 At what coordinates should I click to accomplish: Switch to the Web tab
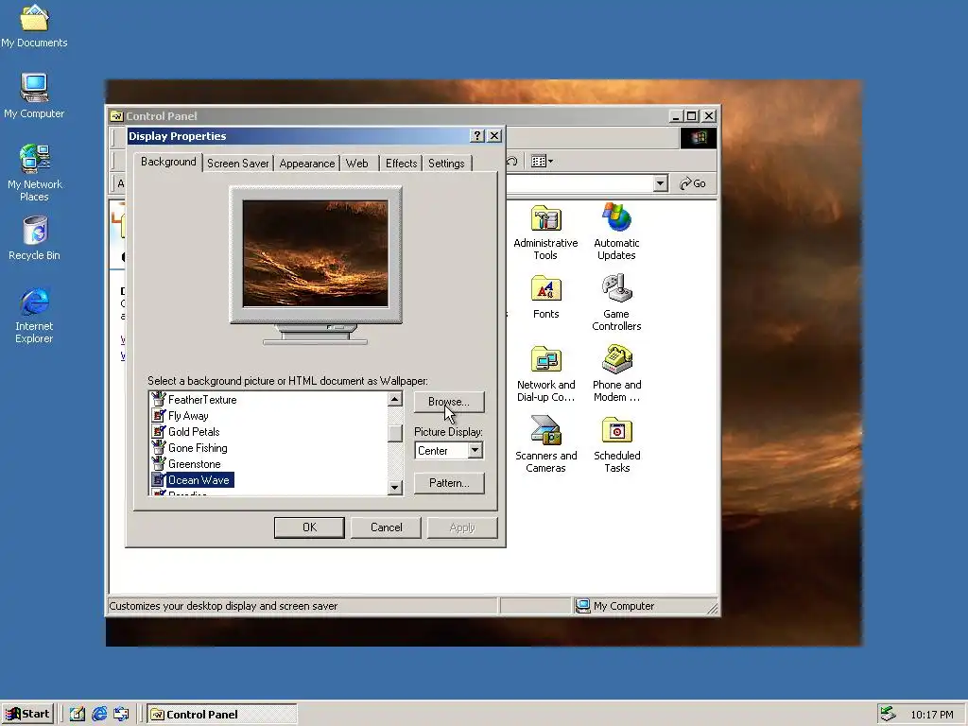356,164
